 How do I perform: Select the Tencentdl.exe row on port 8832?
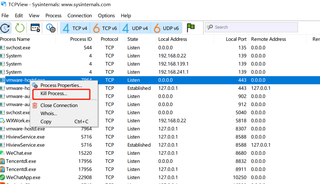[x=160, y=161]
